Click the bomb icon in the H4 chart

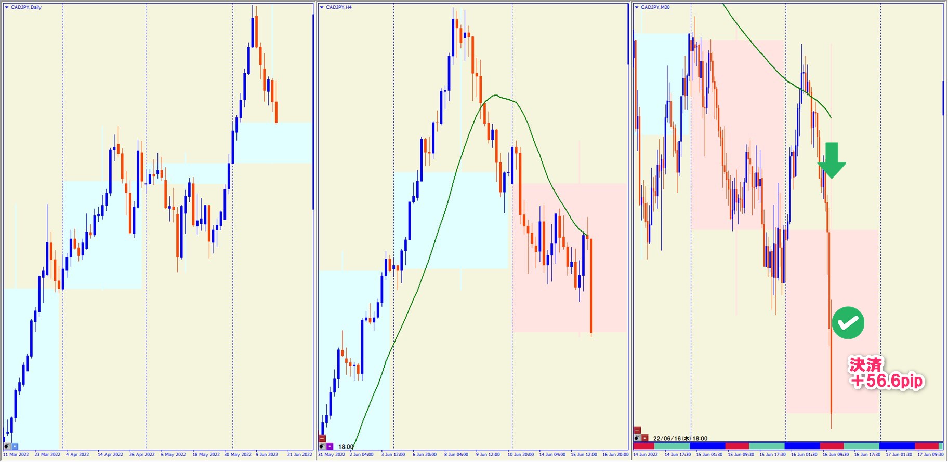click(x=322, y=446)
